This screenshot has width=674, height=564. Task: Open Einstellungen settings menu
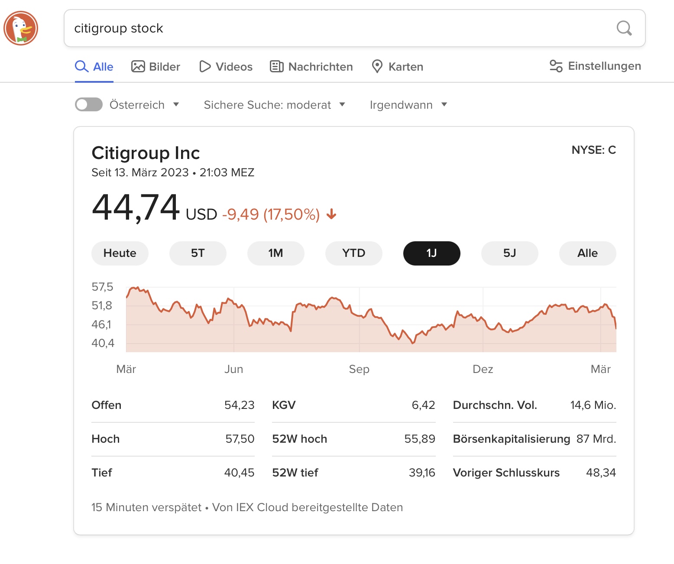(595, 66)
